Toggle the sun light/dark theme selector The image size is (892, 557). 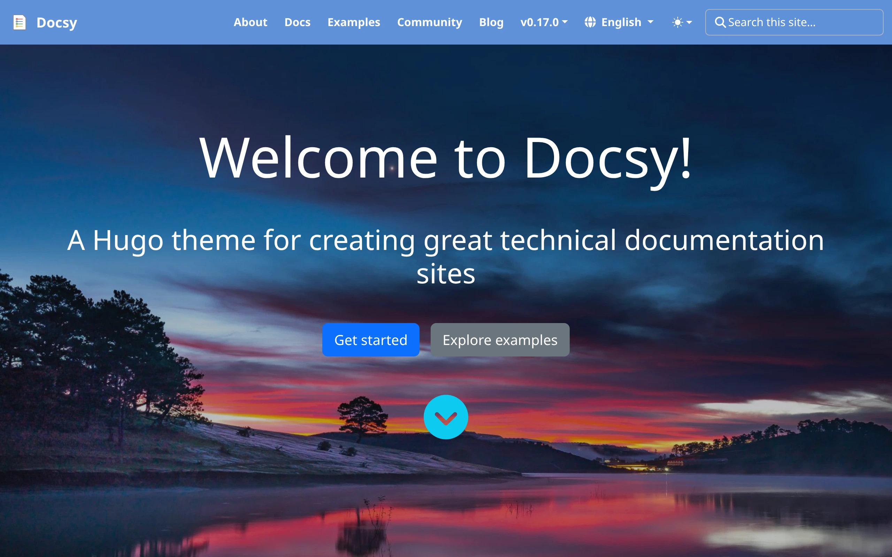tap(682, 22)
